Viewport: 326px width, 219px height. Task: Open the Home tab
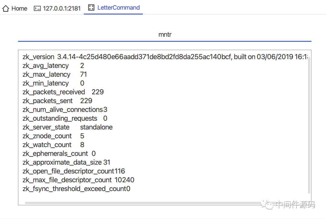(x=14, y=8)
